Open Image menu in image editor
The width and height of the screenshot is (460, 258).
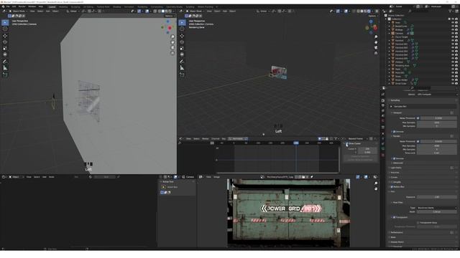217,177
